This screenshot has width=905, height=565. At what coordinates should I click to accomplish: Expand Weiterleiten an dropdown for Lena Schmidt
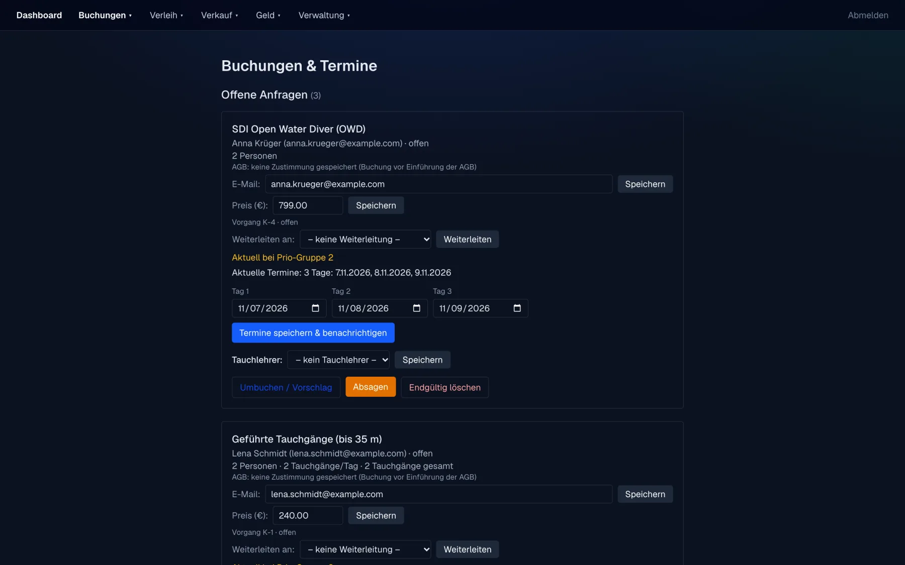pyautogui.click(x=366, y=549)
